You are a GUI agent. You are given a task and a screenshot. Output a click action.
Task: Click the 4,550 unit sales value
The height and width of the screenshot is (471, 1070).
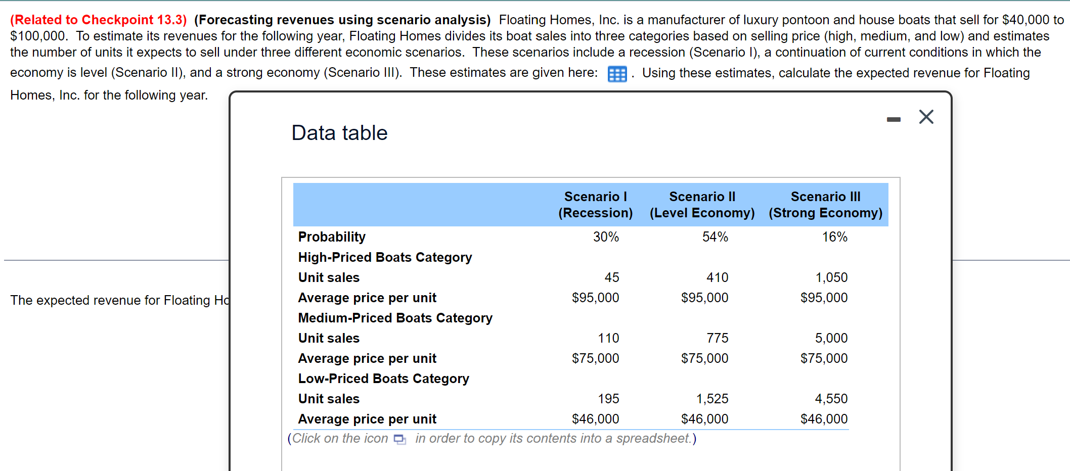[x=831, y=399]
